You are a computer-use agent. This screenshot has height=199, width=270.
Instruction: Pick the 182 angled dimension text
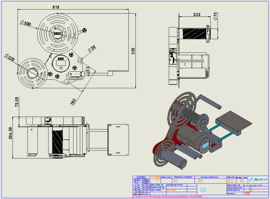(x=73, y=102)
